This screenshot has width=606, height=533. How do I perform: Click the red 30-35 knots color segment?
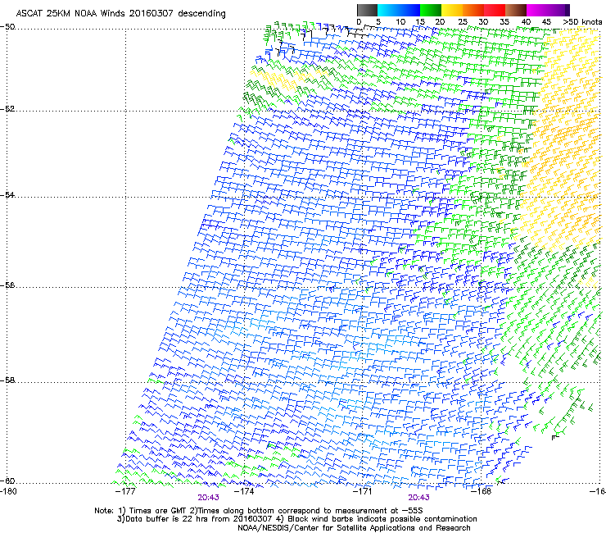tap(495, 10)
